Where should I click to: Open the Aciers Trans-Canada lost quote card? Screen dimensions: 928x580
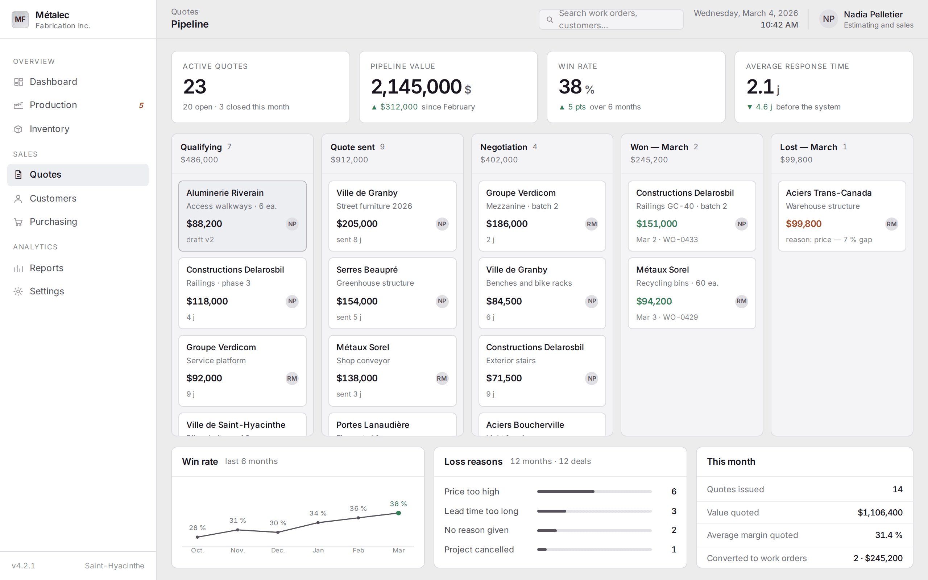(842, 216)
